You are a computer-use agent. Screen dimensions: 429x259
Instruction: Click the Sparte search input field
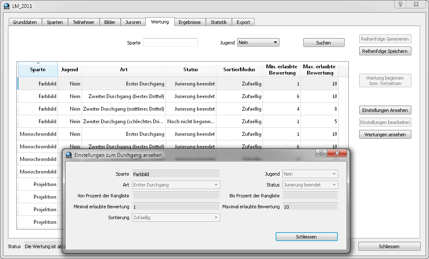pos(171,42)
